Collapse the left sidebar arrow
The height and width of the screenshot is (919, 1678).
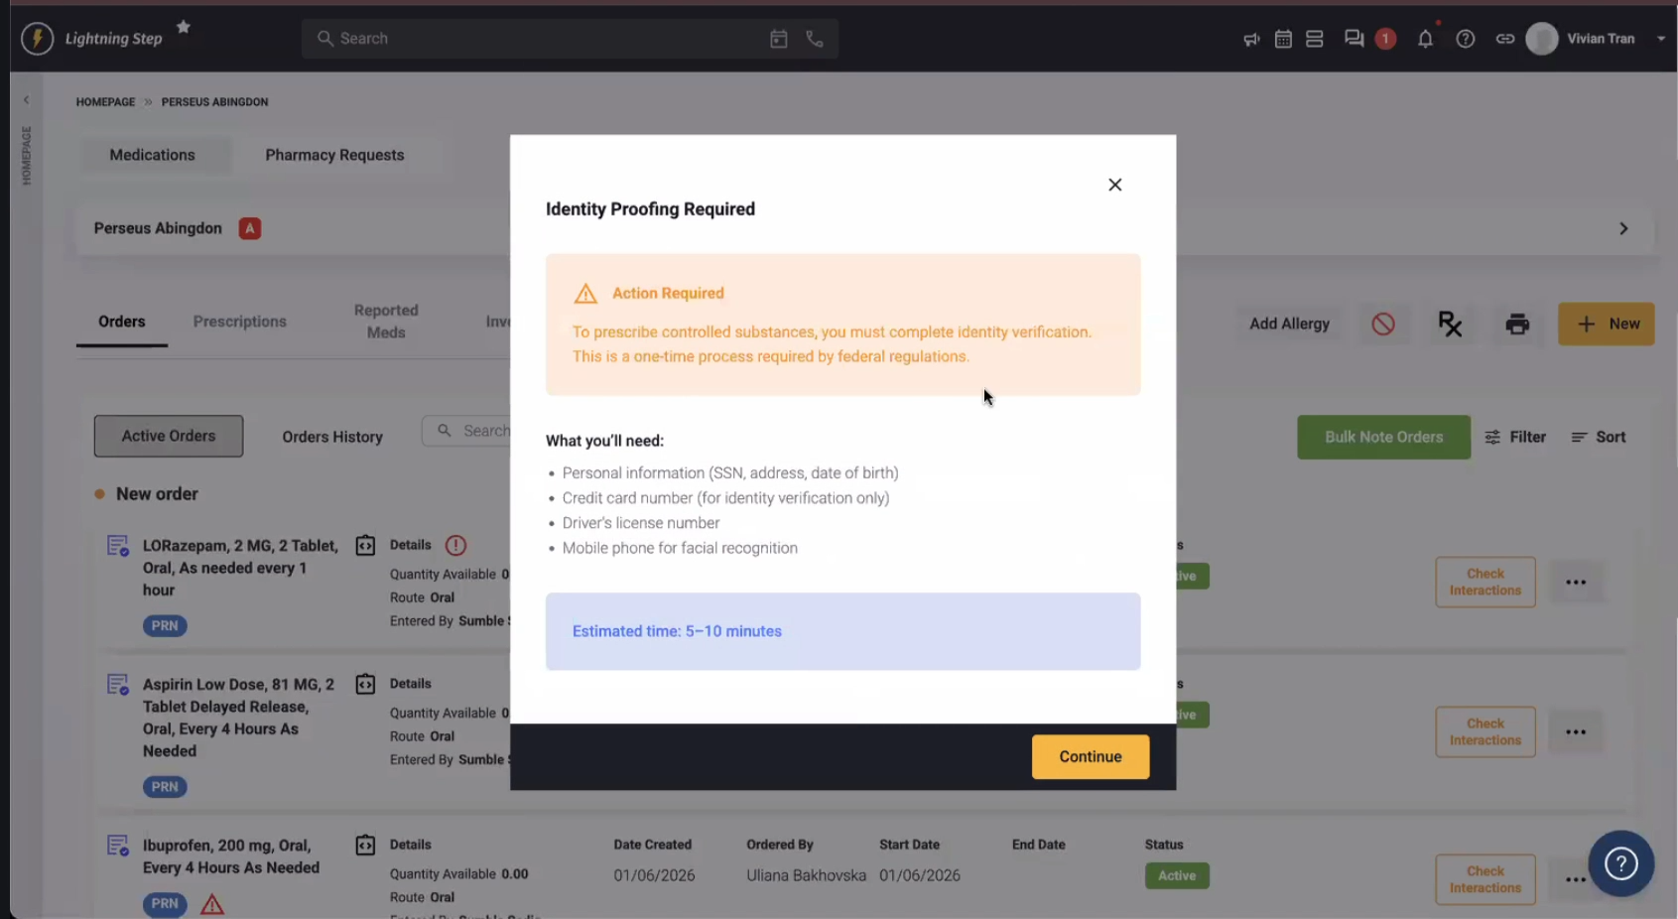(27, 100)
